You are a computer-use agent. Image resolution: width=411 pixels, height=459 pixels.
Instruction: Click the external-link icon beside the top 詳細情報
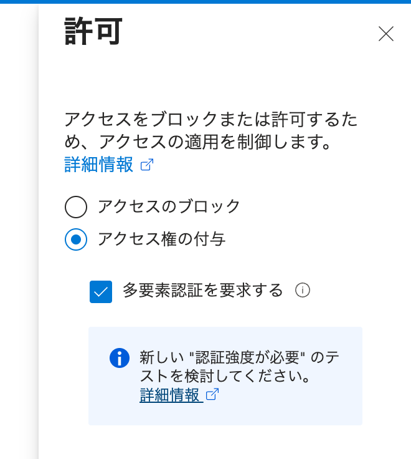pos(147,165)
